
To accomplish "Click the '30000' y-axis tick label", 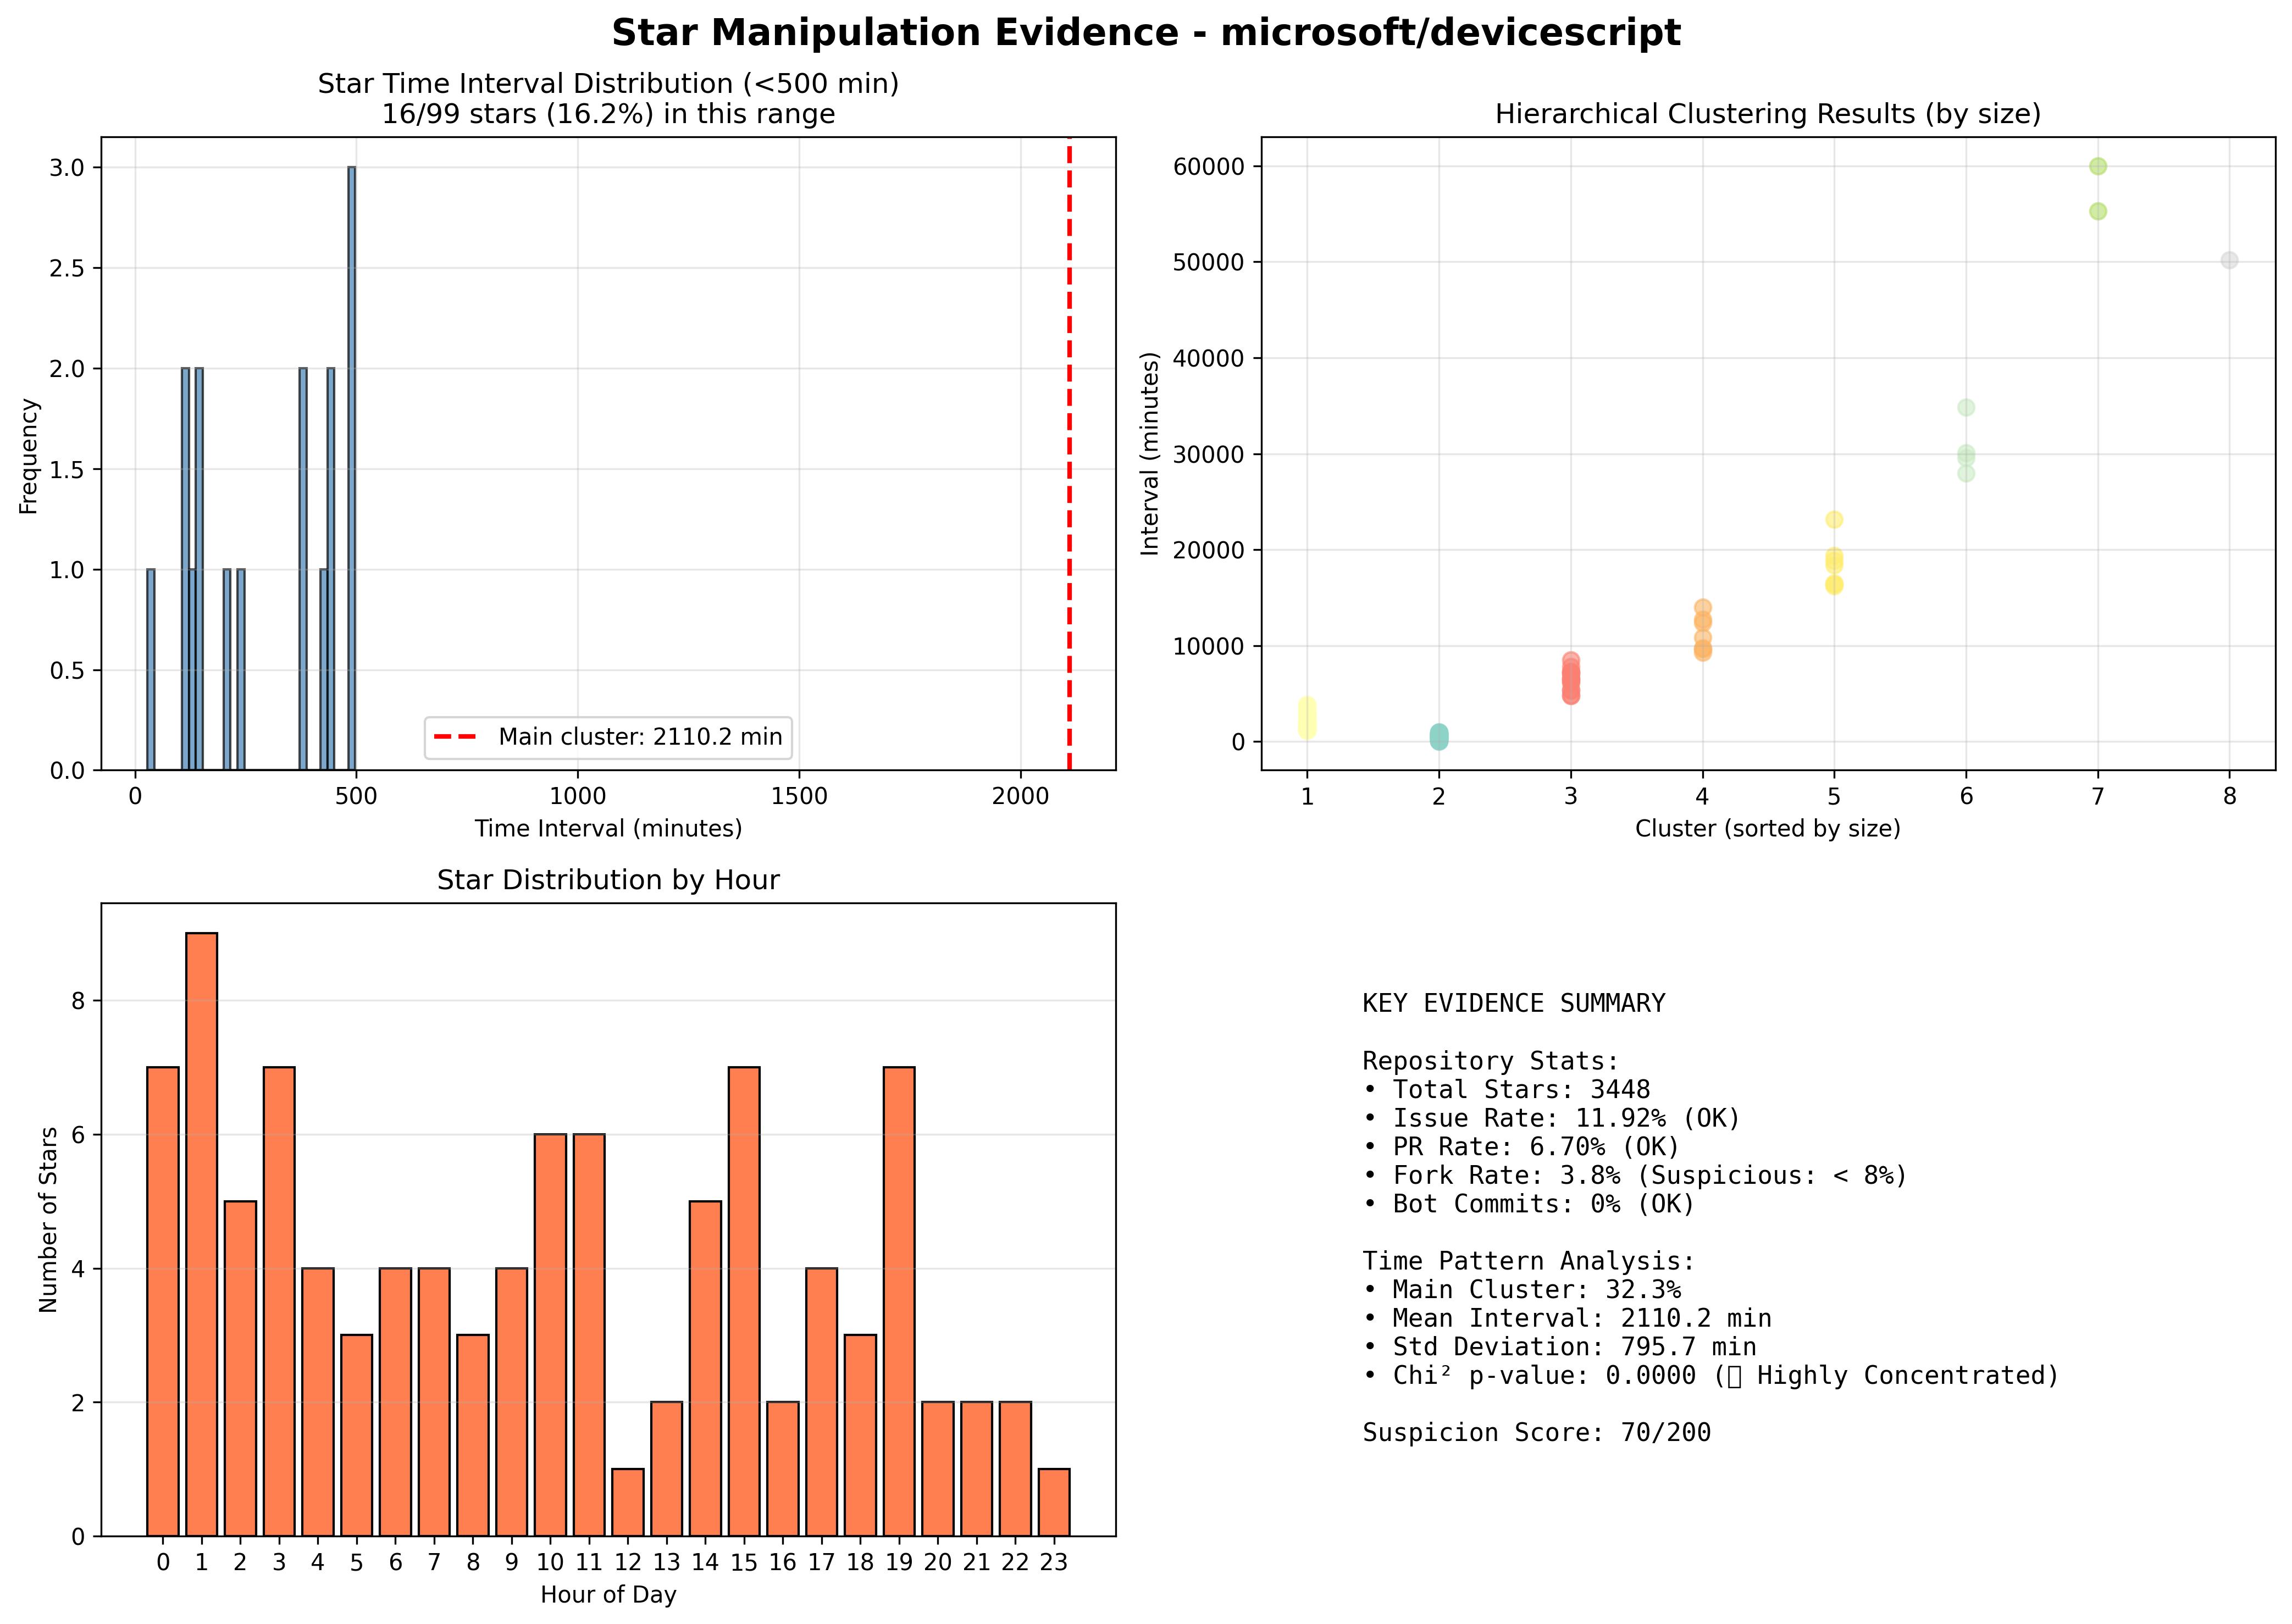I will 1209,454.
